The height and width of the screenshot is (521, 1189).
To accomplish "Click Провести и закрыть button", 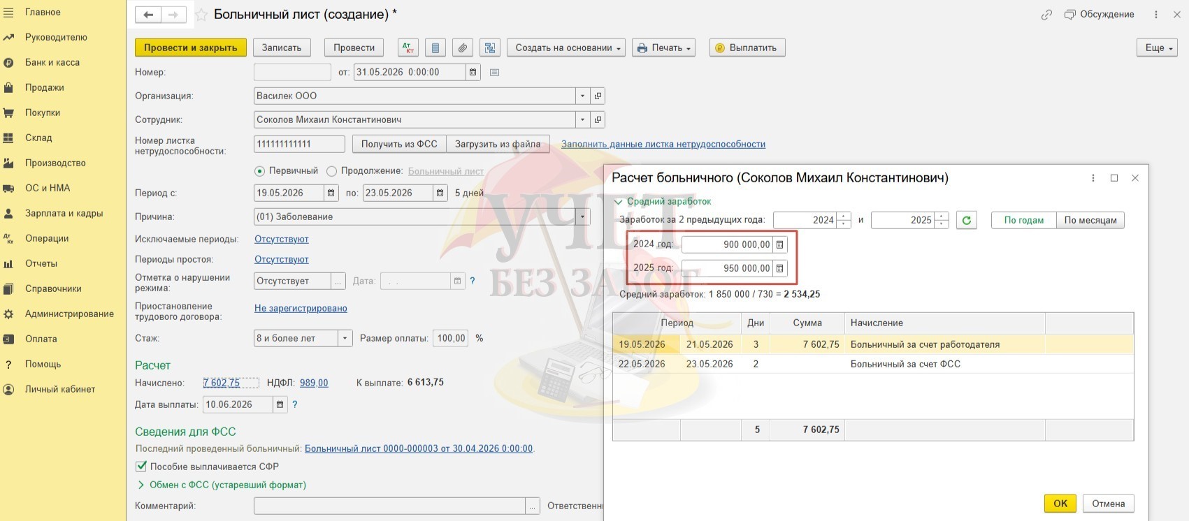I will coord(190,47).
